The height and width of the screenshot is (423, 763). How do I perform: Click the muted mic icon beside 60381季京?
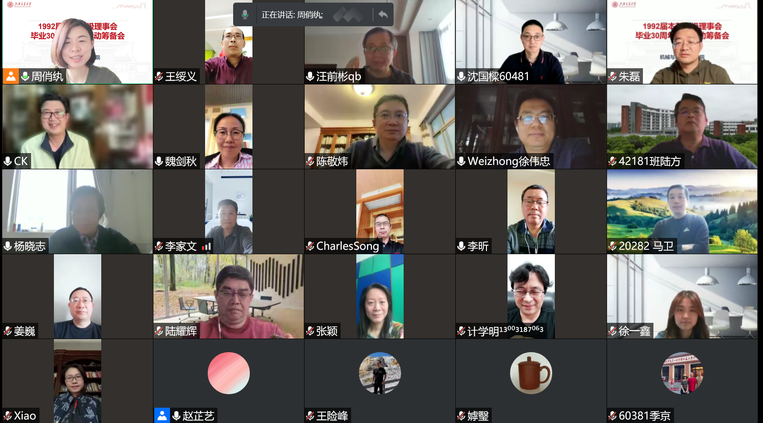coord(613,416)
